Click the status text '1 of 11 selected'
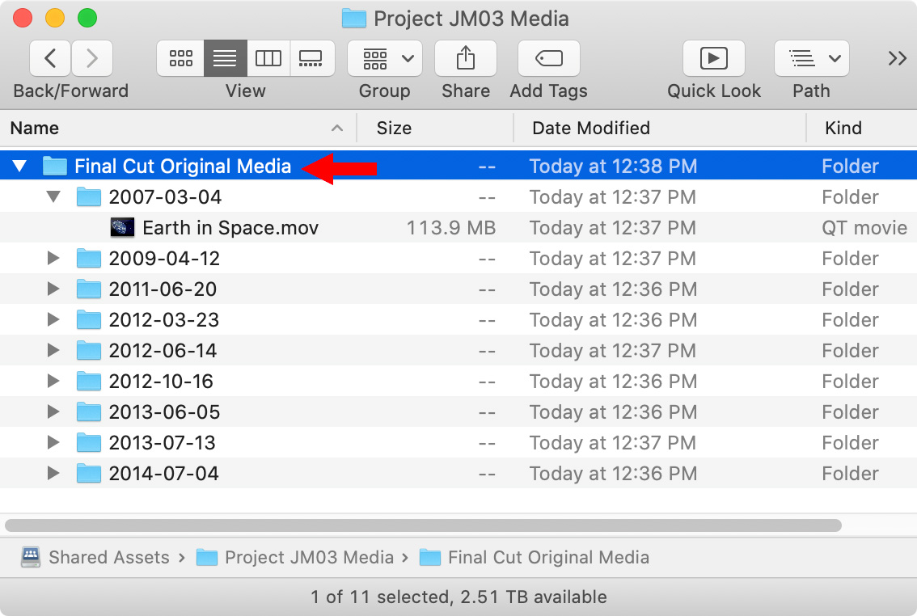Screen dimensions: 917x616 coord(381,597)
